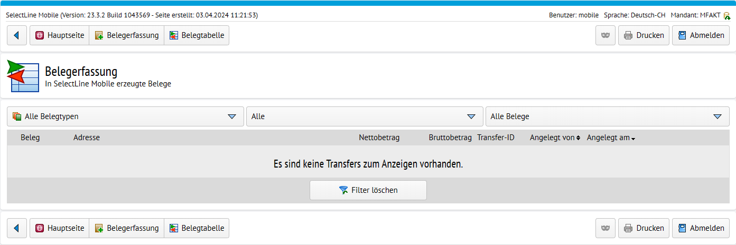
Task: Click the bottom back arrow button
Action: pos(16,228)
